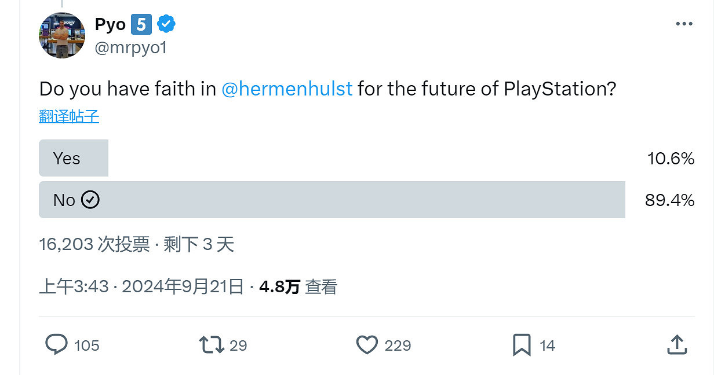
Task: Click the username 'Pyo' to view profile
Action: pyautogui.click(x=110, y=24)
